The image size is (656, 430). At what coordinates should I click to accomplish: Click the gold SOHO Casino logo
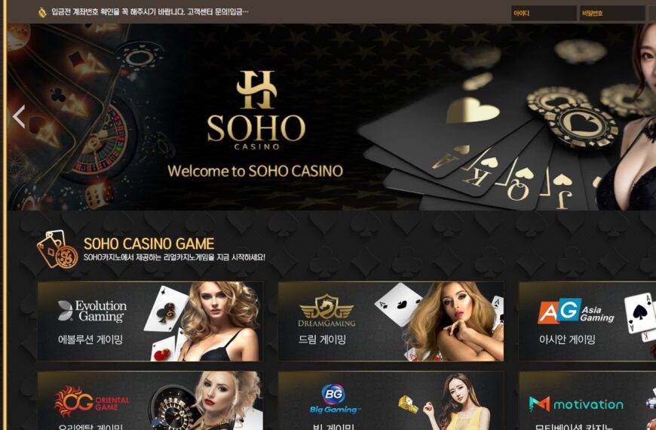[x=256, y=110]
